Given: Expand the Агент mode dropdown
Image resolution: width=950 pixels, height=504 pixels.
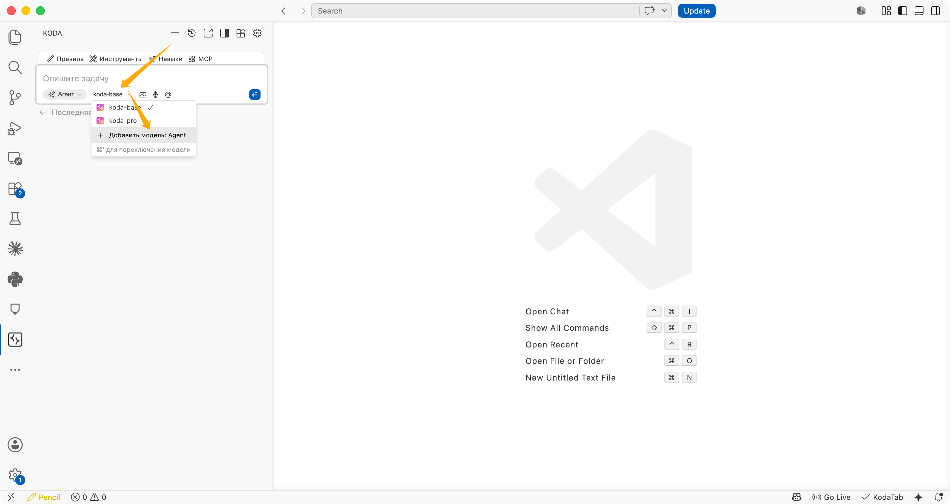Looking at the screenshot, I should 65,94.
